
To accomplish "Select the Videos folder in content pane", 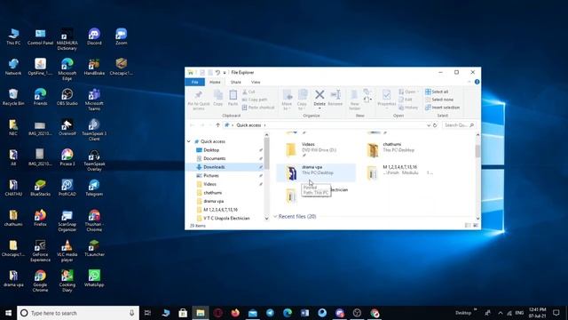I will pos(316,149).
